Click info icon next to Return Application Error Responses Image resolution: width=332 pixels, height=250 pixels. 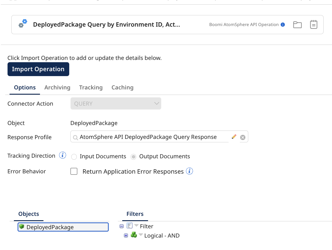[189, 171]
